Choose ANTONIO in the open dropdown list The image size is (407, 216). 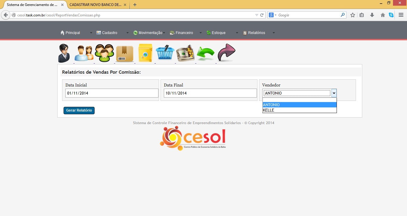pyautogui.click(x=299, y=105)
